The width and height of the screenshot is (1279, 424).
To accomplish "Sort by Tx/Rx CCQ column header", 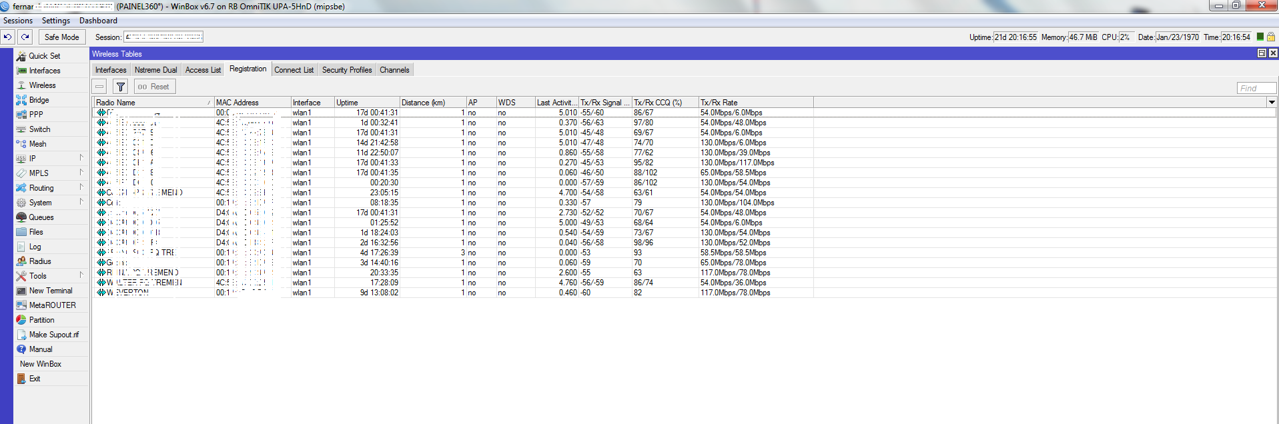I will coord(665,103).
